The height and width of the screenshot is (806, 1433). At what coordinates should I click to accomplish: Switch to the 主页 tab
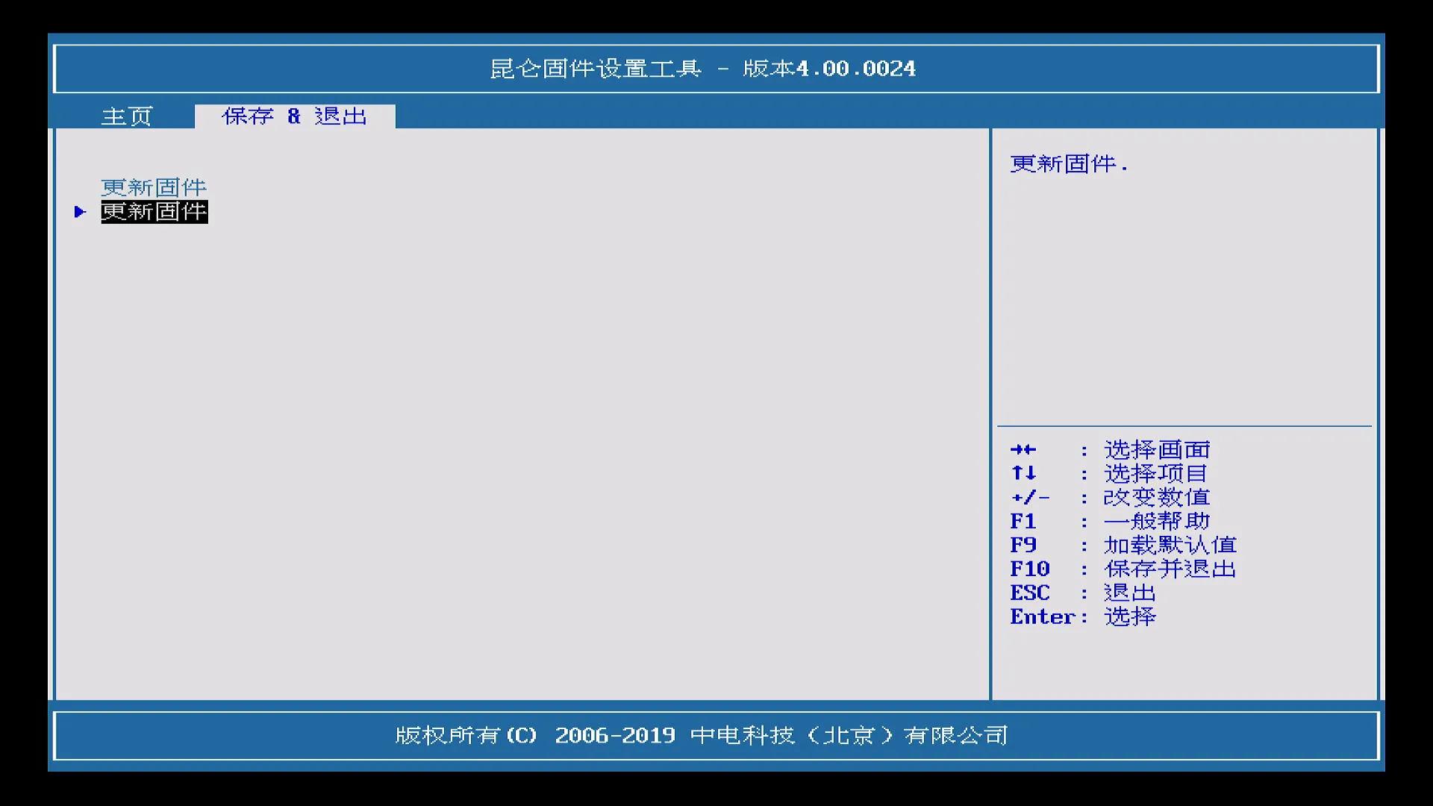(127, 116)
